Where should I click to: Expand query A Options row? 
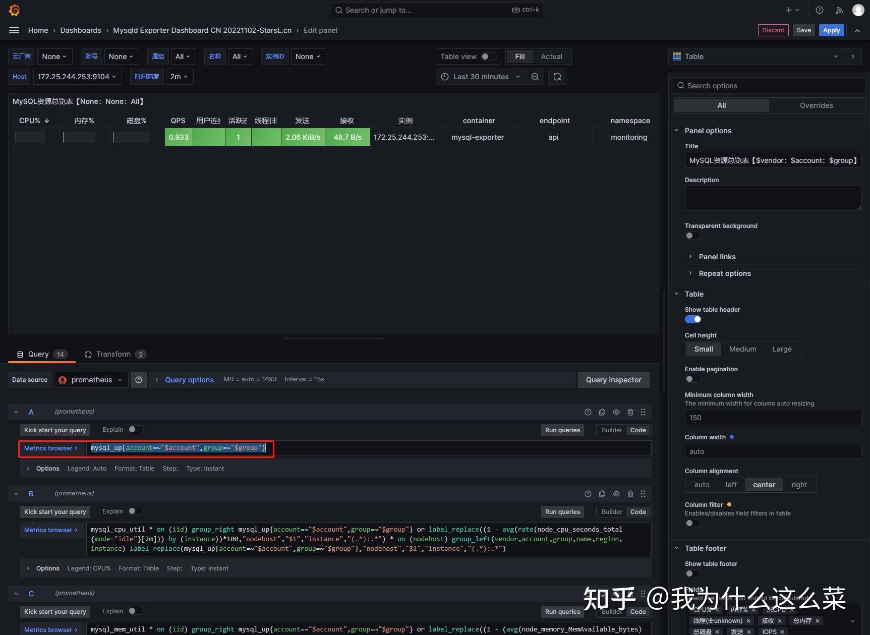47,469
